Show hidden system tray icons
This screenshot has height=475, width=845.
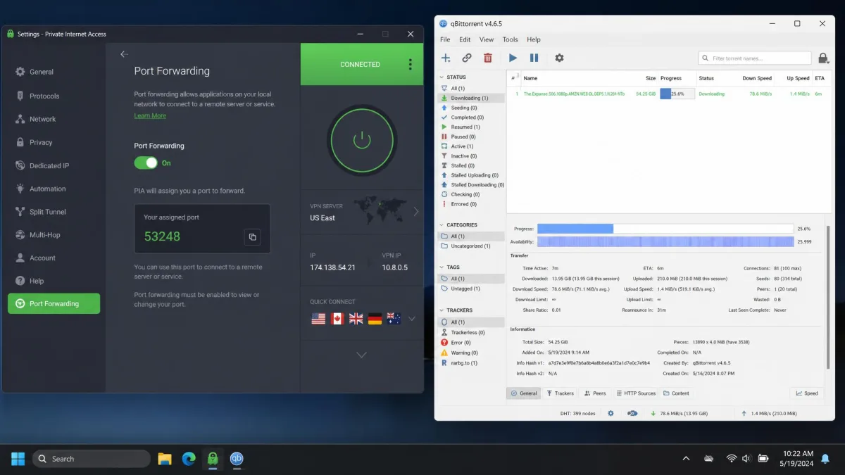click(686, 459)
